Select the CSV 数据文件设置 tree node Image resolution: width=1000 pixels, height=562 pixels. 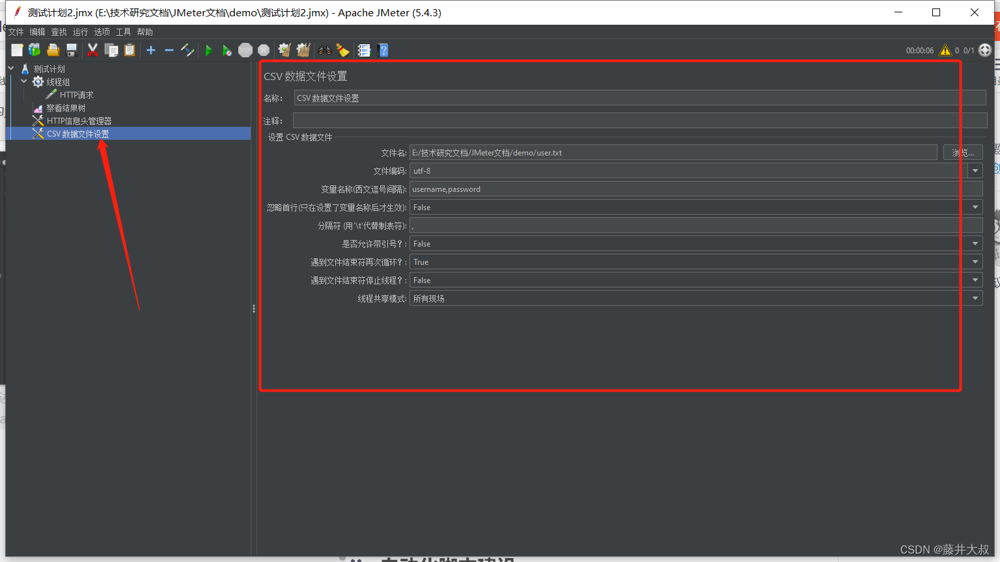(x=78, y=134)
